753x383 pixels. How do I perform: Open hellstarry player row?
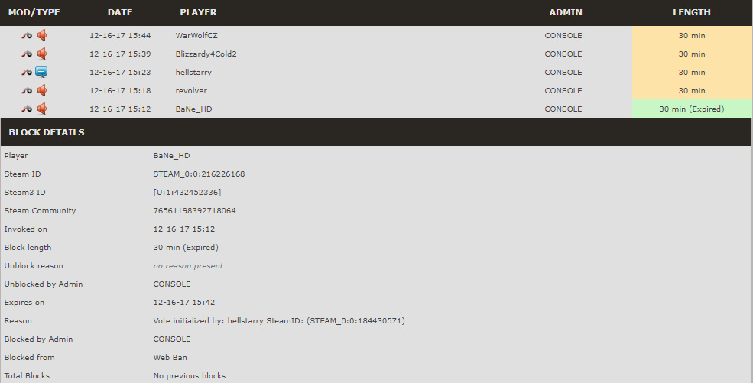click(x=376, y=72)
